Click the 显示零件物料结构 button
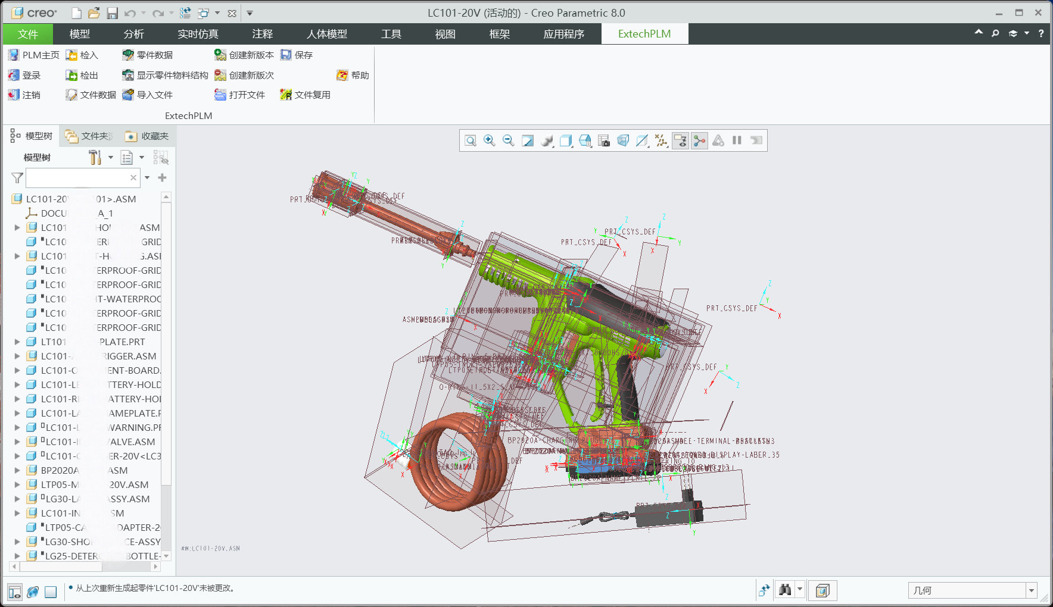The height and width of the screenshot is (607, 1053). [165, 76]
